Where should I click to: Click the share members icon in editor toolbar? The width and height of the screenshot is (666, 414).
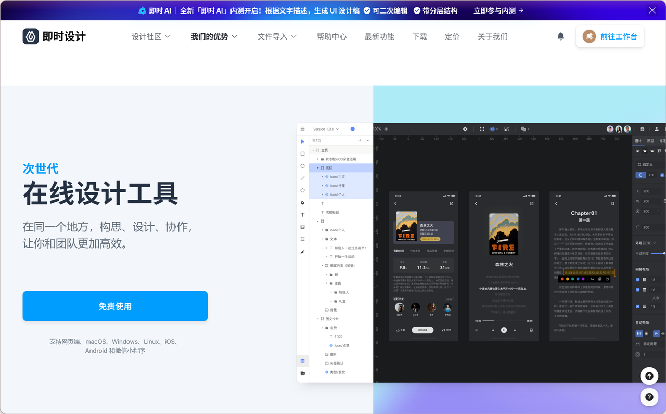pyautogui.click(x=657, y=129)
